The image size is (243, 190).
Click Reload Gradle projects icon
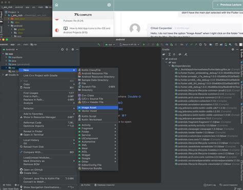tap(164, 54)
